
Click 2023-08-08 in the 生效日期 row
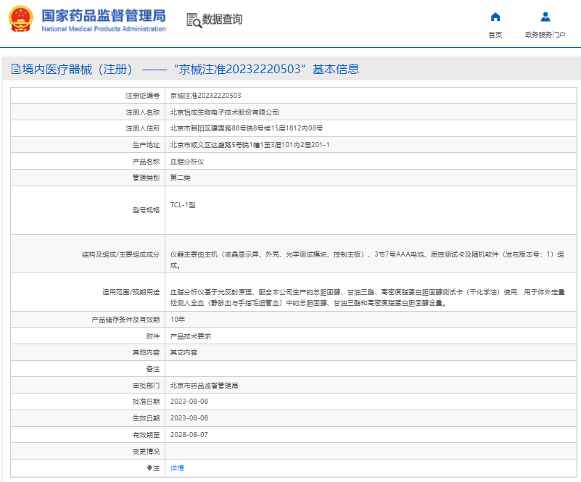point(189,418)
